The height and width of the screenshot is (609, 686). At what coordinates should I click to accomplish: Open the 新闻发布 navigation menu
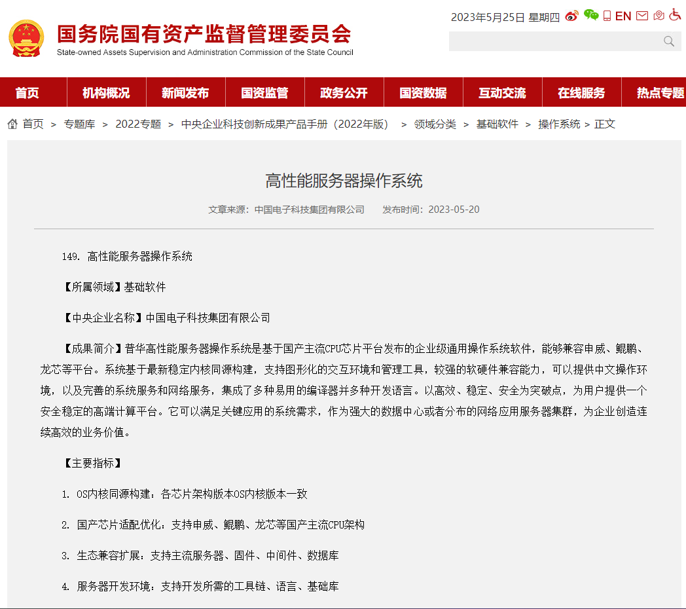click(185, 92)
